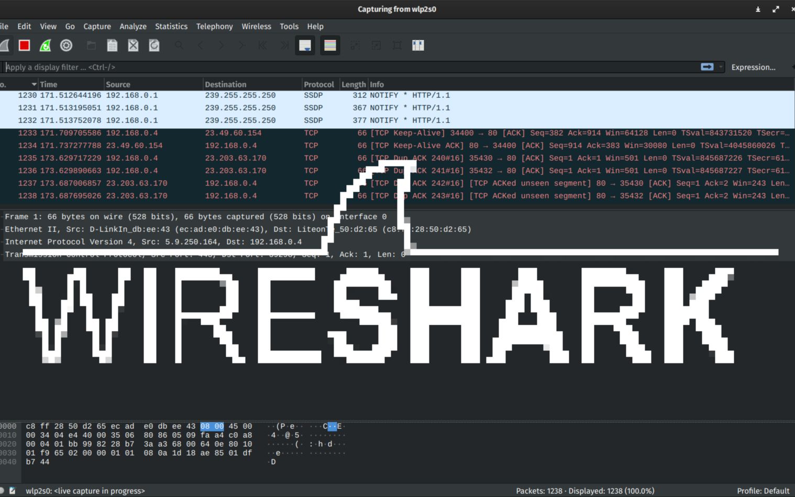Toggle packet list colorization

pyautogui.click(x=330, y=46)
